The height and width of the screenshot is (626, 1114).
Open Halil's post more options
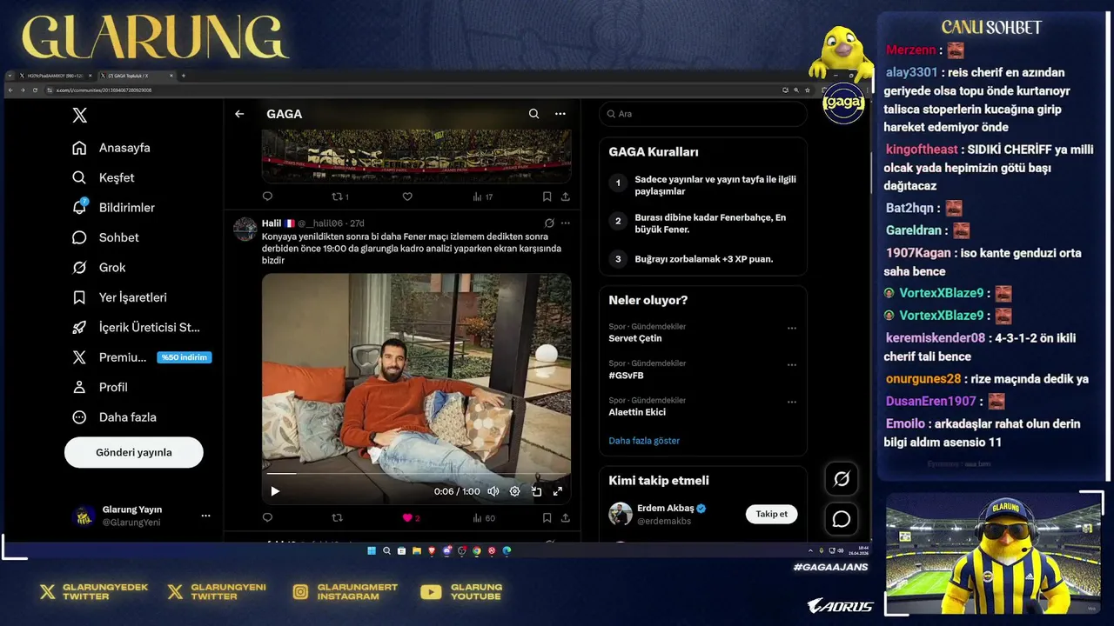[x=565, y=223]
